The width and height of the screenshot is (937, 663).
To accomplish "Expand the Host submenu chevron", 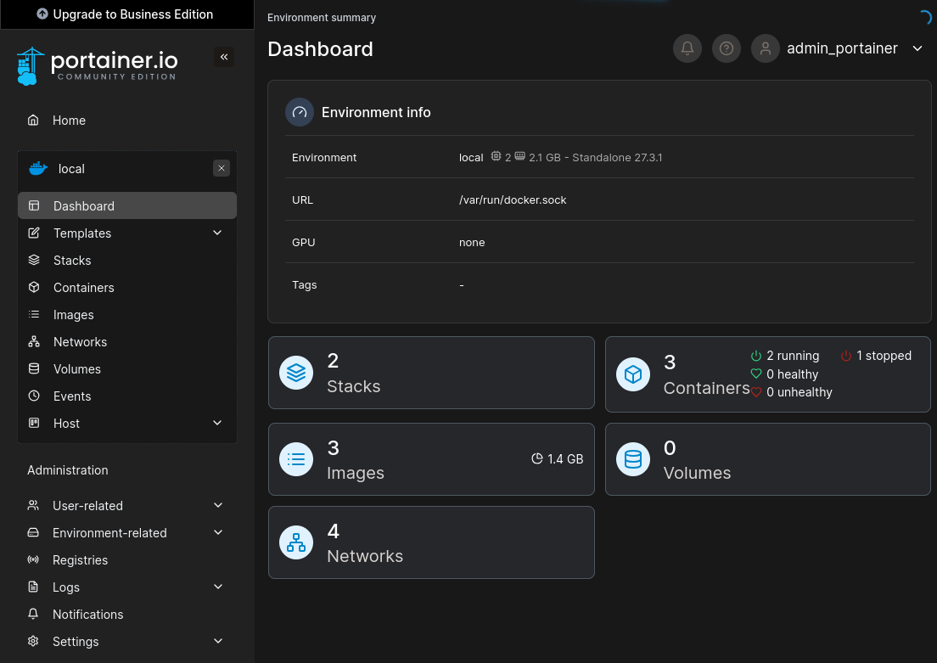I will [217, 423].
